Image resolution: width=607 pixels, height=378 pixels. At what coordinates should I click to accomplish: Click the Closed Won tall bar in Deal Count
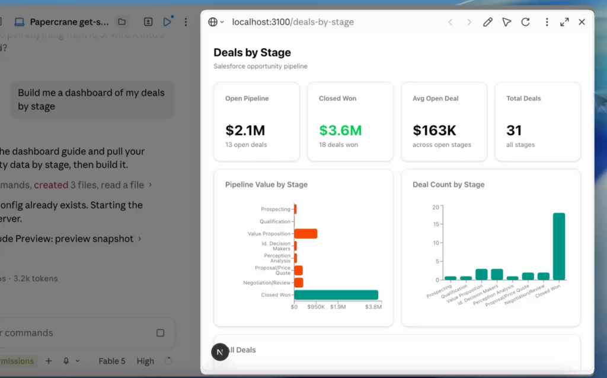click(558, 246)
